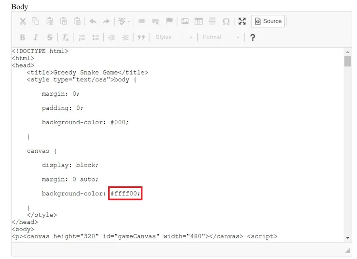Click the About question mark icon
Image resolution: width=357 pixels, height=259 pixels.
[252, 38]
